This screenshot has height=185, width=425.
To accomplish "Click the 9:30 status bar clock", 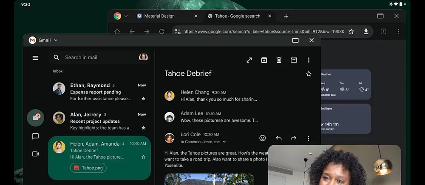I will (26, 5).
